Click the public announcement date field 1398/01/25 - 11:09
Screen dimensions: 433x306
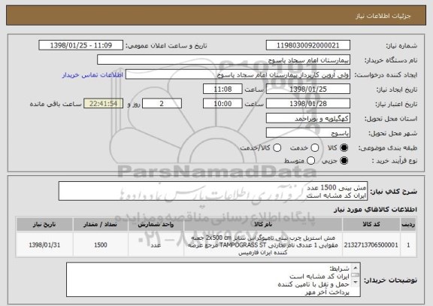click(x=81, y=45)
